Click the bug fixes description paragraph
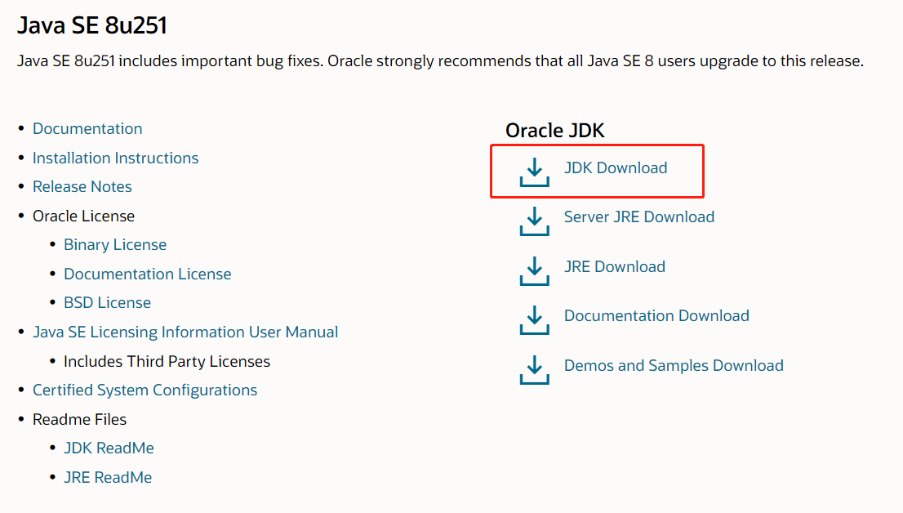Screen dimensions: 903x513 coord(440,61)
